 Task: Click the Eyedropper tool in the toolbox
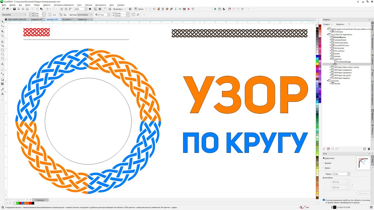3,89
